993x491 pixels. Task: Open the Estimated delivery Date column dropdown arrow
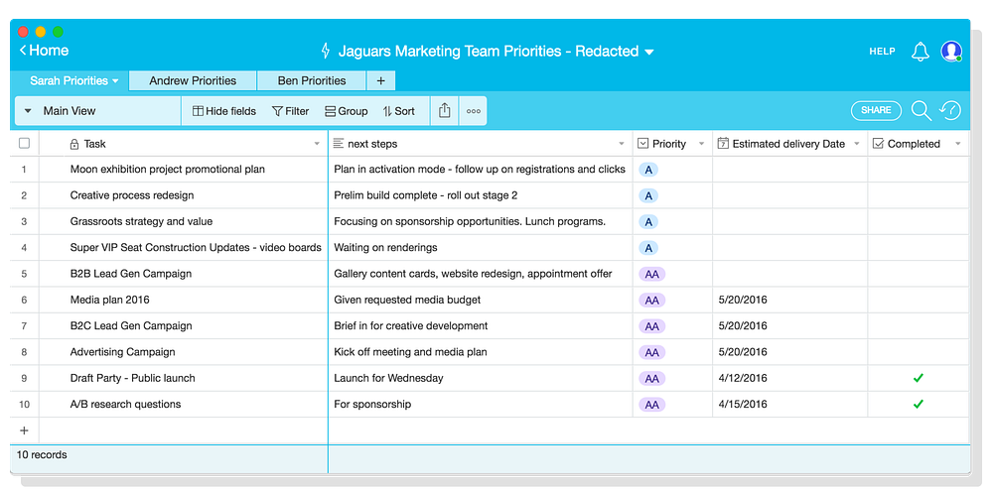pyautogui.click(x=857, y=144)
